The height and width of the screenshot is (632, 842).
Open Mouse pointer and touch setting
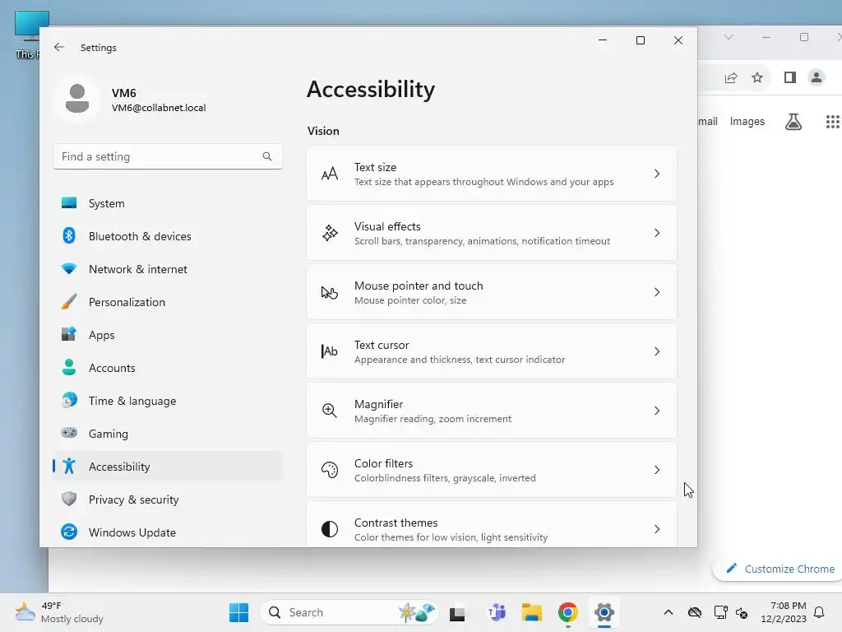(x=492, y=292)
